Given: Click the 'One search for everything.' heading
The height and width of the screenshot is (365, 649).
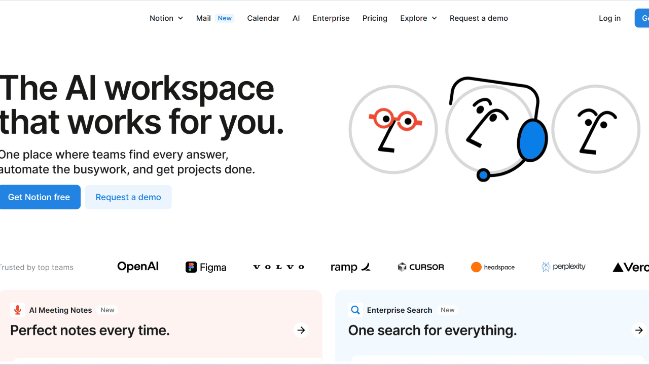Looking at the screenshot, I should tap(432, 331).
